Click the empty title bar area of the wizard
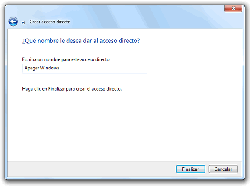The width and height of the screenshot is (250, 186). tap(143, 16)
